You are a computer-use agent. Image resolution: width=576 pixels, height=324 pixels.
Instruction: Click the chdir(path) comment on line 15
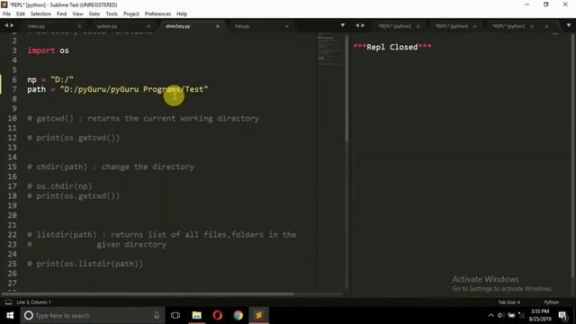coord(111,166)
